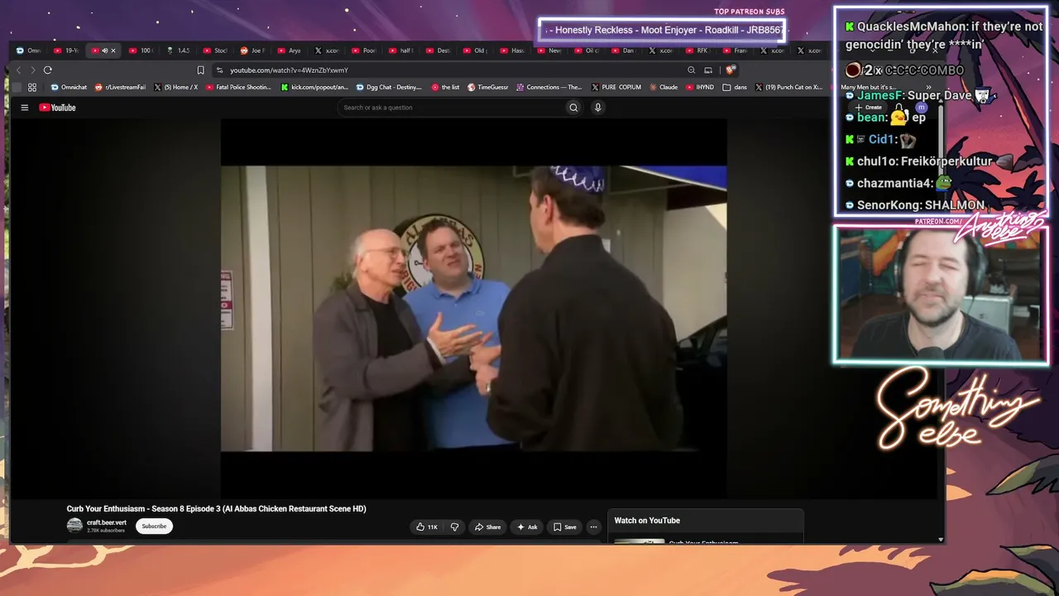Open the Fatal Police Shootin... bookmark
1059x596 pixels.
(x=238, y=87)
